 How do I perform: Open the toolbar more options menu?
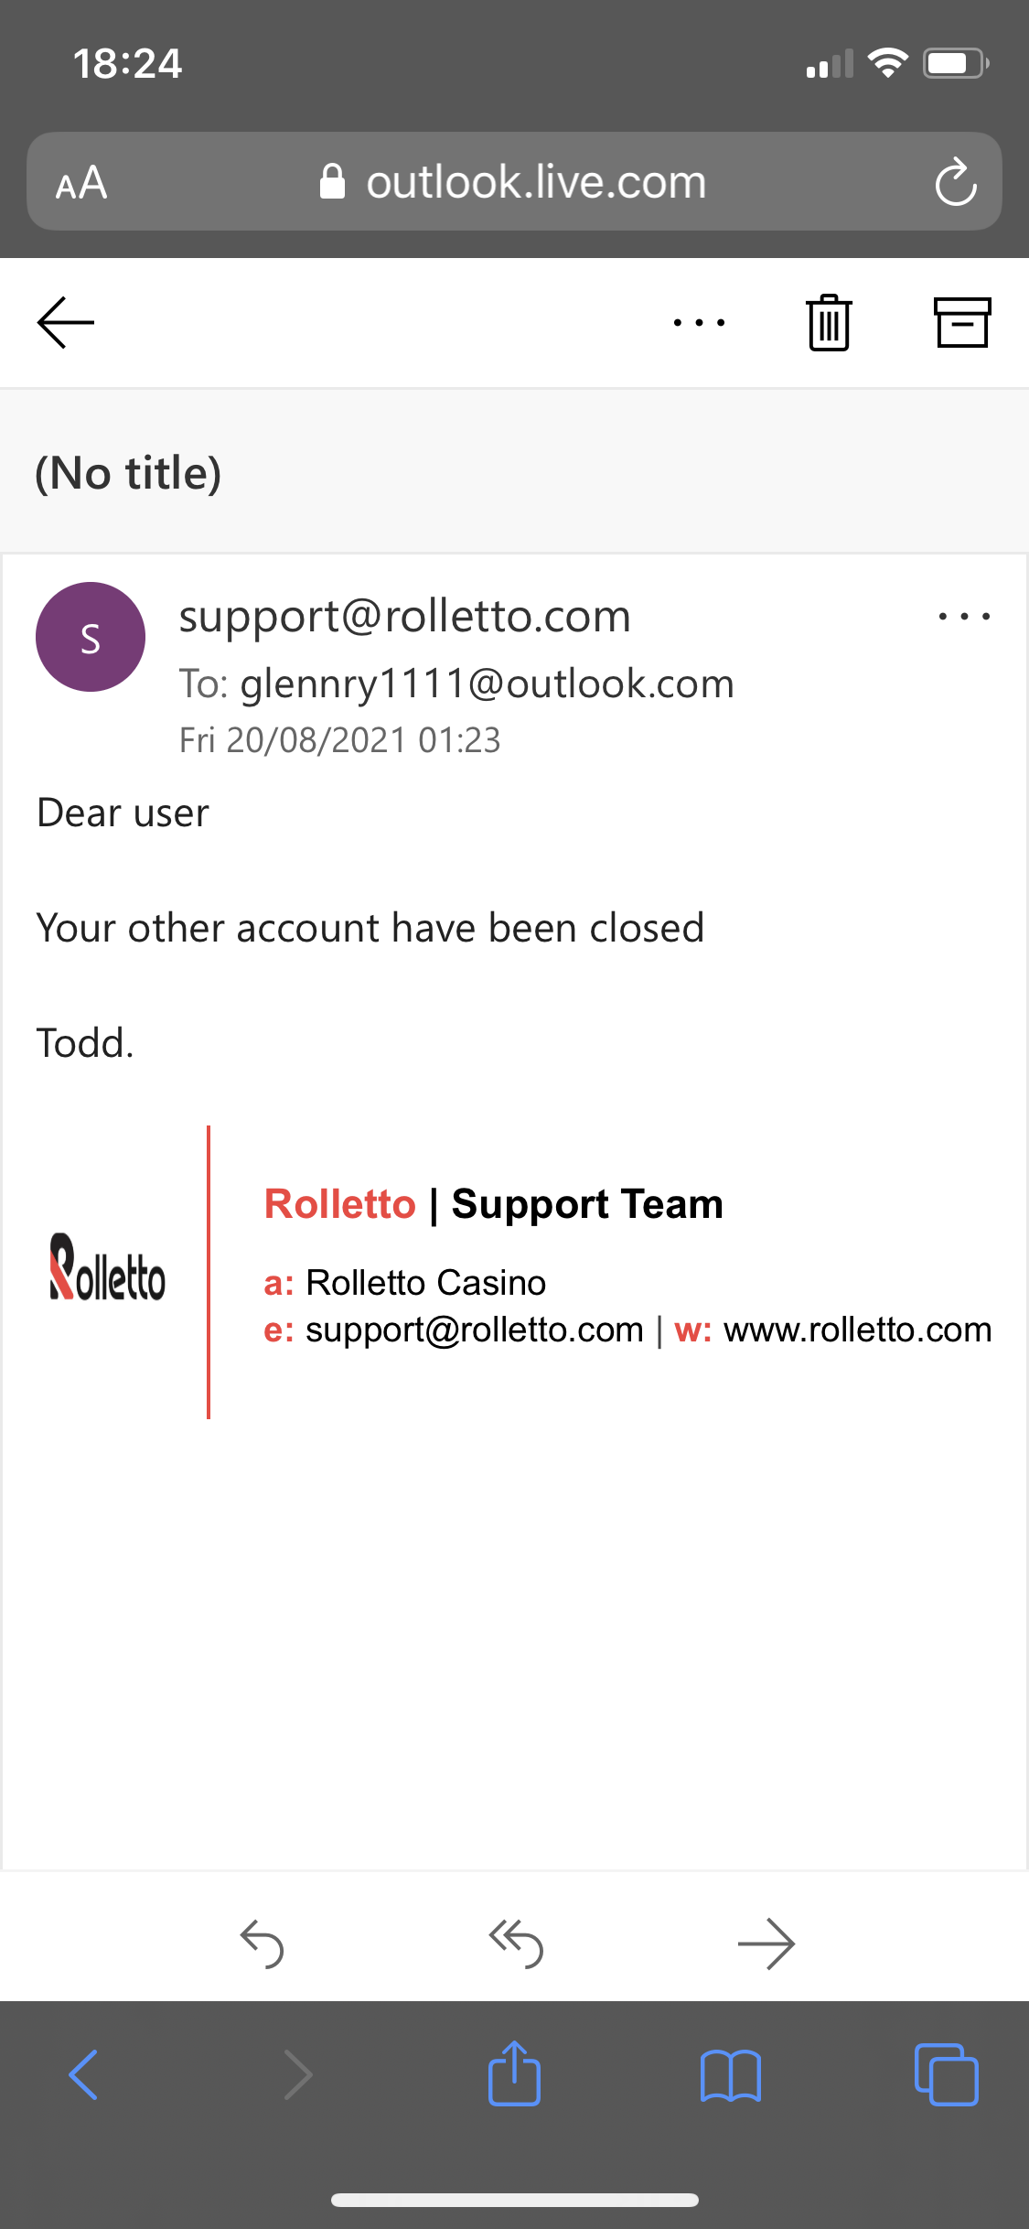(699, 322)
